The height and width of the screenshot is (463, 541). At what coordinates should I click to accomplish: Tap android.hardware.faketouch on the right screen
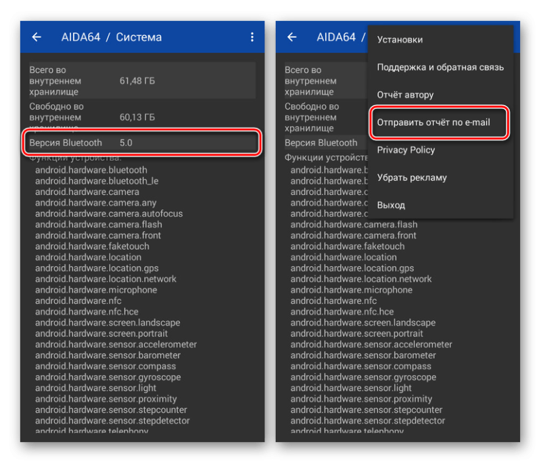coord(348,246)
